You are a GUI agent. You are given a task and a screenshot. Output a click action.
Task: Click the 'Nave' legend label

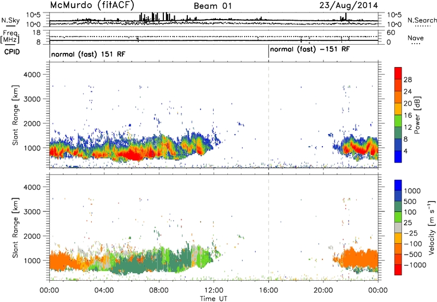pos(416,38)
